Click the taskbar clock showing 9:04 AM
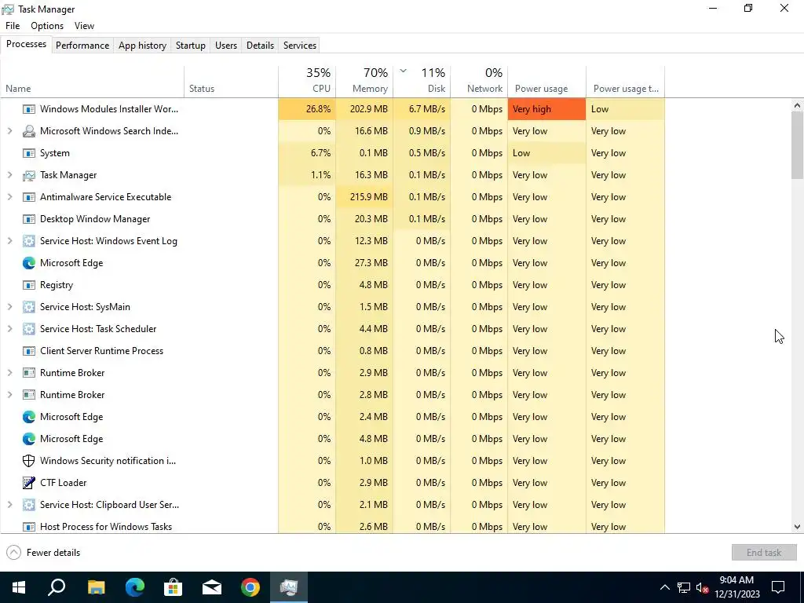This screenshot has height=603, width=804. coord(736,587)
